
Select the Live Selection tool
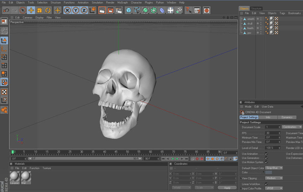tap(23, 10)
